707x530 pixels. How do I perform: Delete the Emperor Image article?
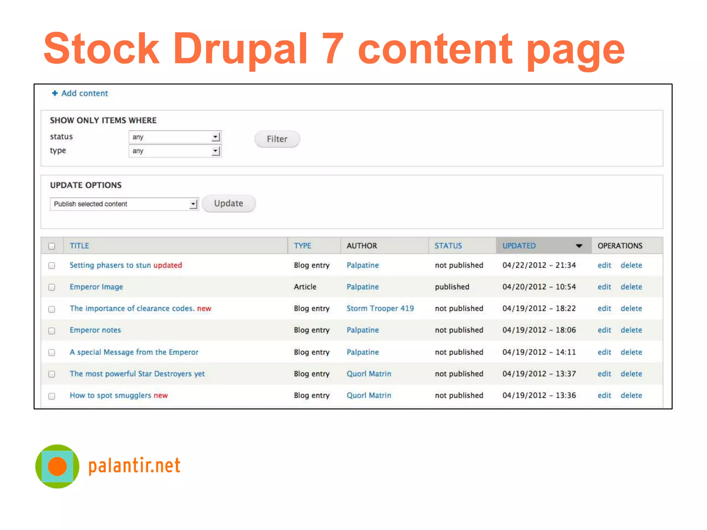click(x=631, y=287)
